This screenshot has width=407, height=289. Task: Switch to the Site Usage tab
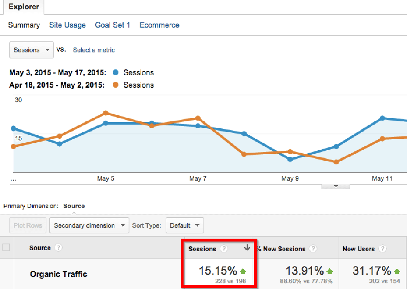(67, 25)
